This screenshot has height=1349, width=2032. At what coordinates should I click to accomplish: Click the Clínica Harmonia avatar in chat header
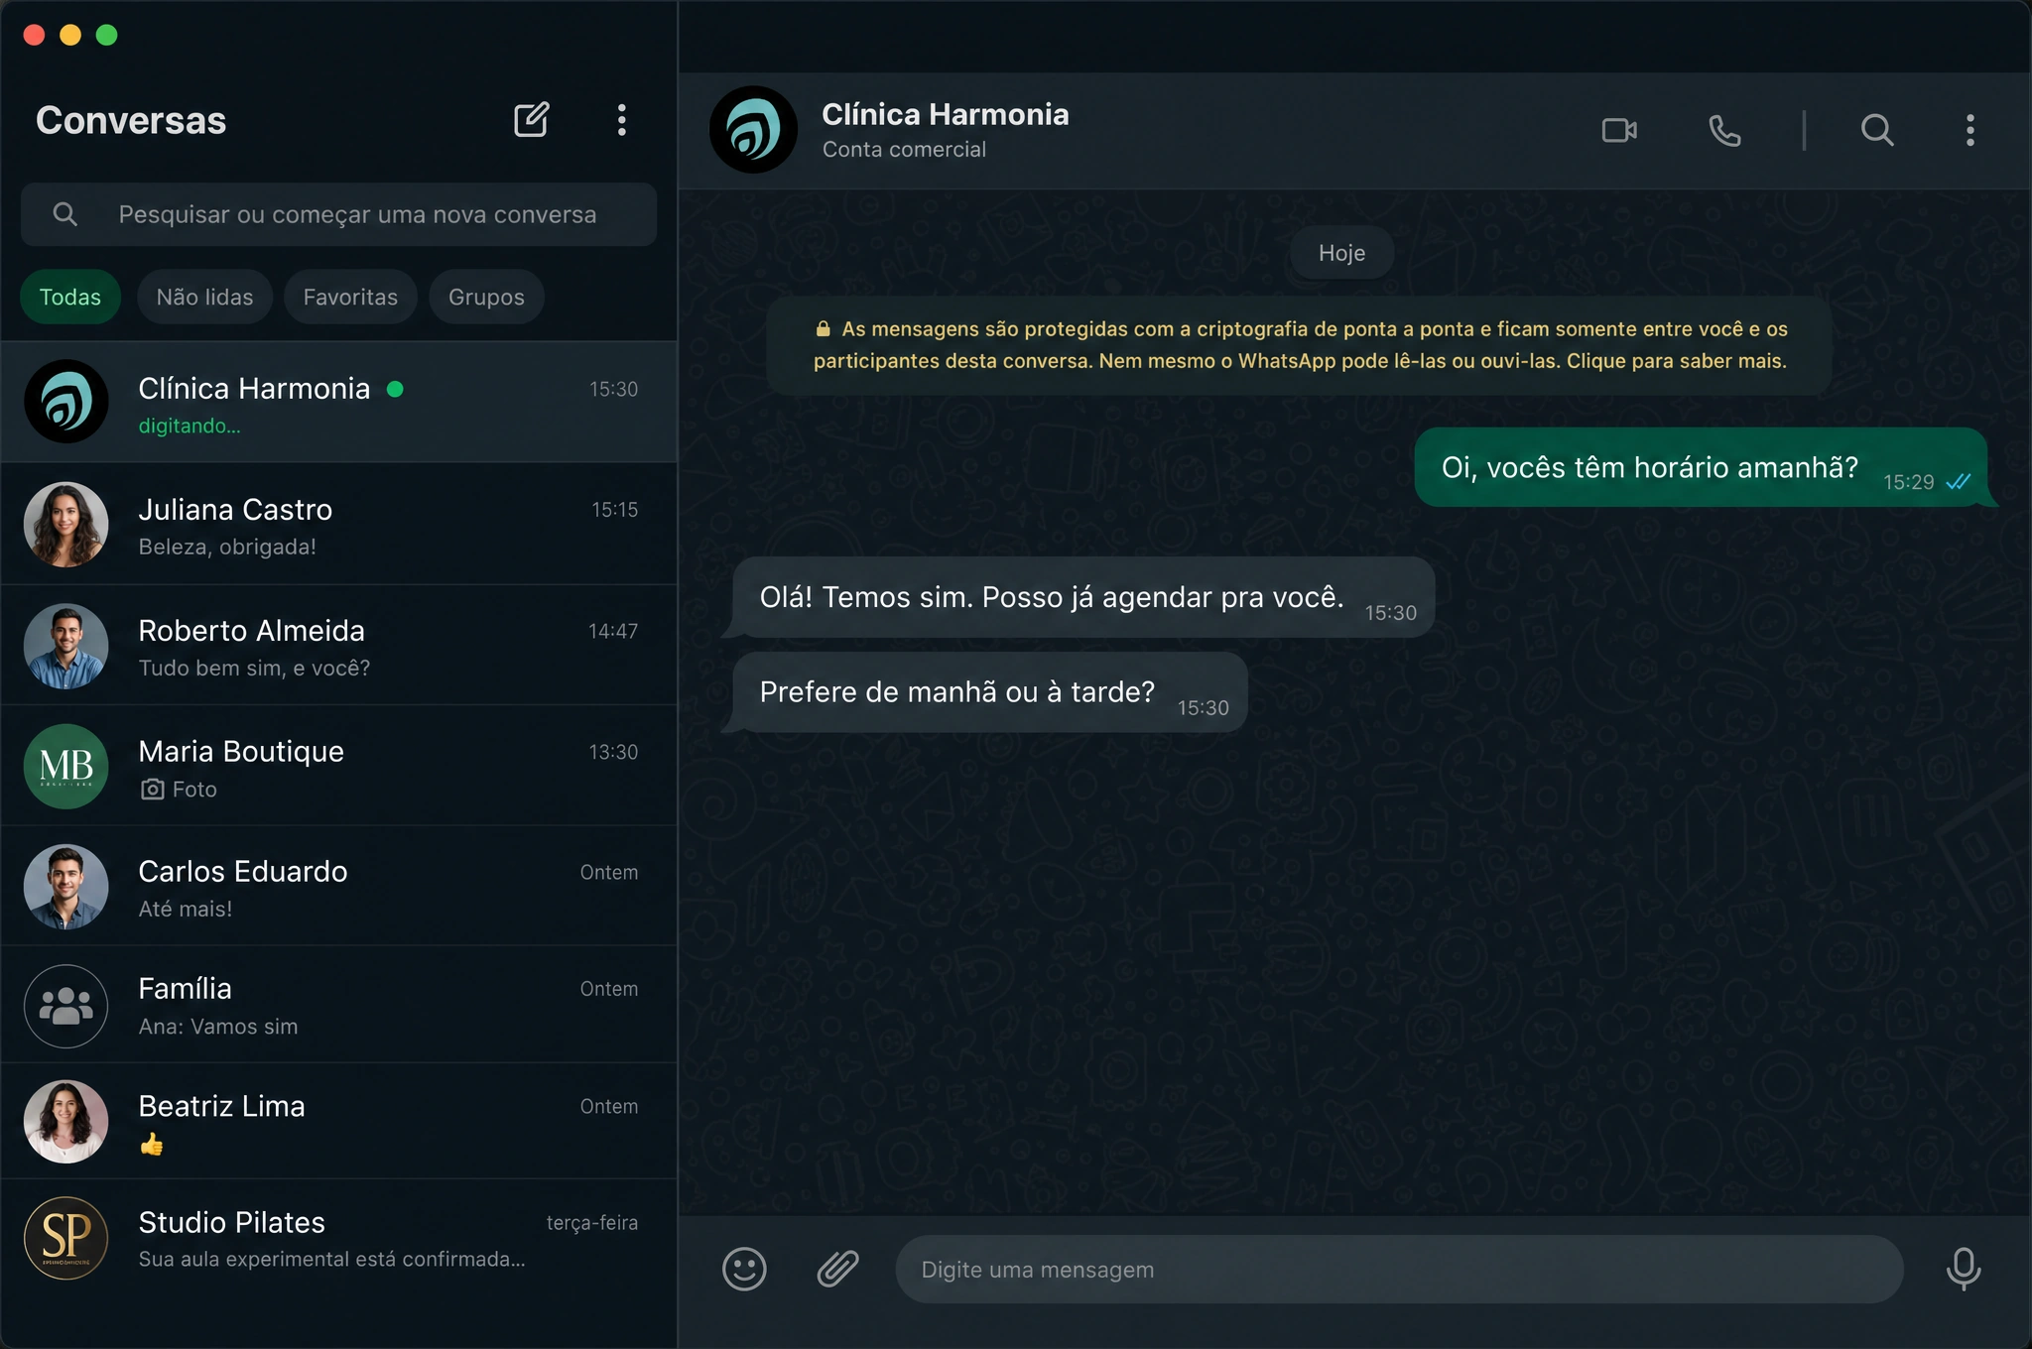(x=753, y=130)
